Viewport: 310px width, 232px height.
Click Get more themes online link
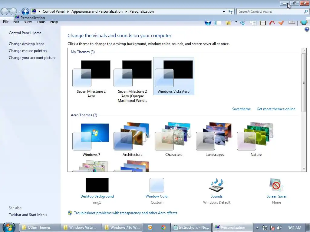point(276,109)
